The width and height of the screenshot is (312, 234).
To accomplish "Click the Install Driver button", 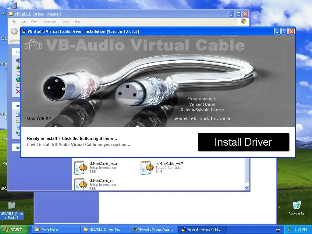I will (243, 142).
